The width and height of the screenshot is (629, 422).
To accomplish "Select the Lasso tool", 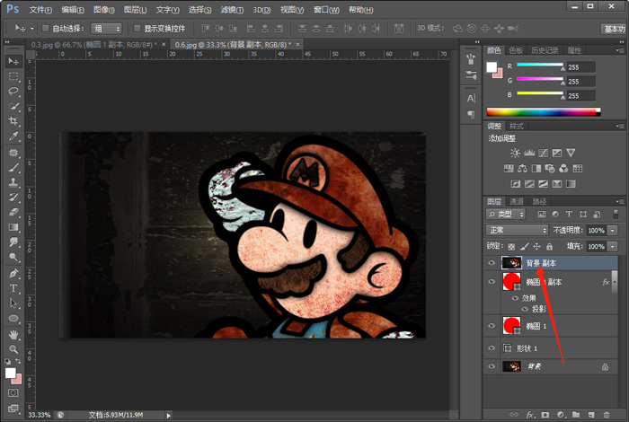I will click(x=13, y=91).
